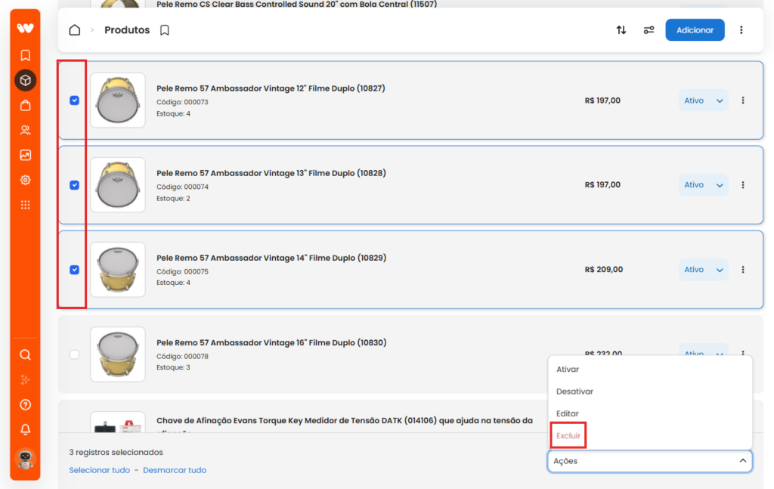774x489 pixels.
Task: Open Ativo status dropdown for product 10828
Action: coord(704,185)
